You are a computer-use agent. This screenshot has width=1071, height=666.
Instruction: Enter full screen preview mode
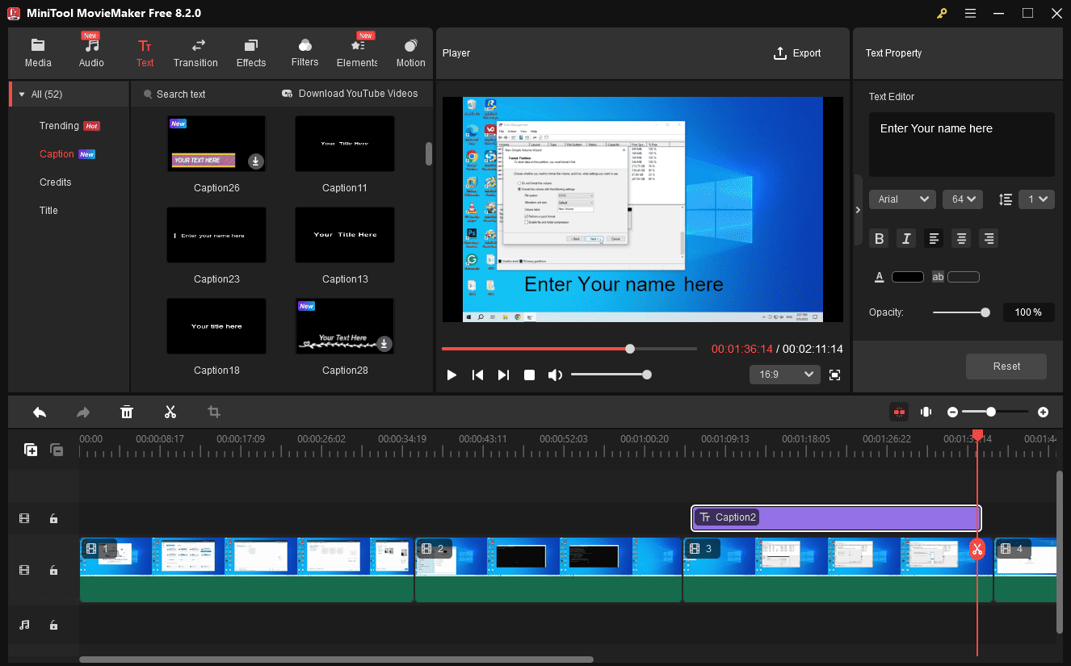pos(835,375)
